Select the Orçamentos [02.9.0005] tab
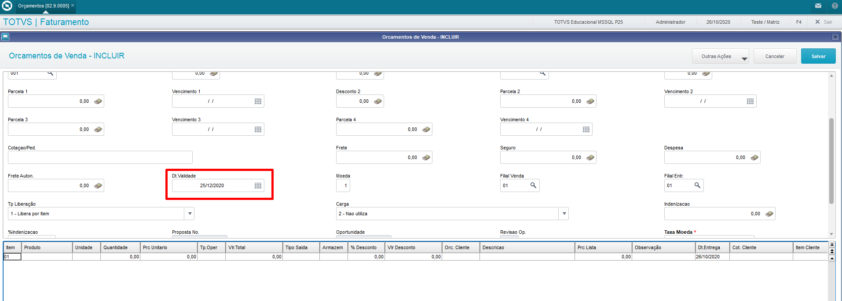Viewport: 842px width, 301px height. coord(43,6)
